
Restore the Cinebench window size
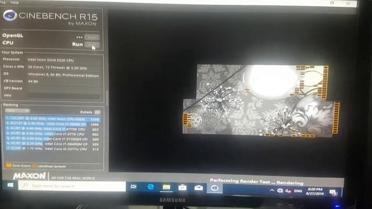click(332, 3)
